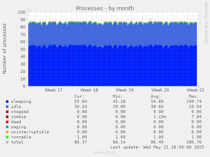Image resolution: width=210 pixels, height=157 pixels.
Task: Click runnable maximum value 1.98
Action: [x=196, y=137]
